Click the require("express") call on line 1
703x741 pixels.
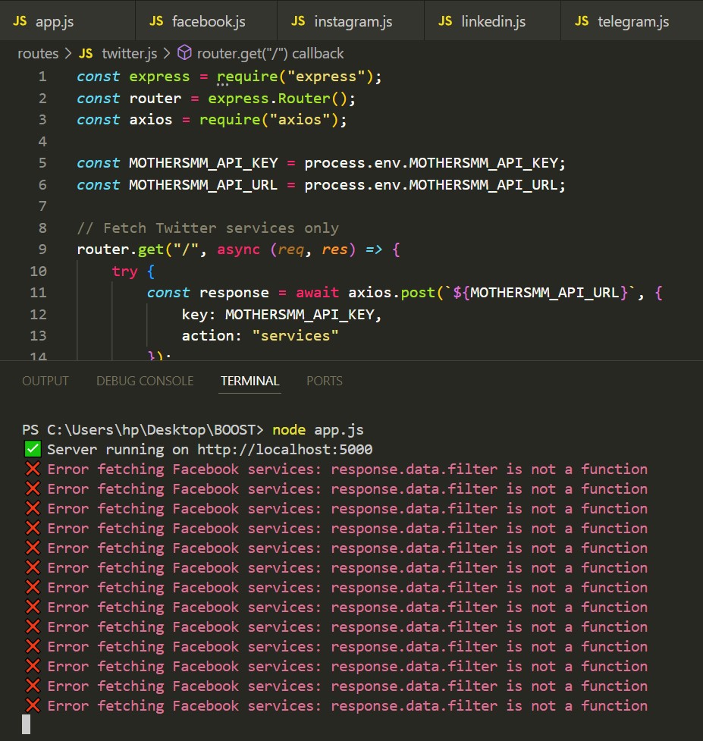[x=294, y=77]
